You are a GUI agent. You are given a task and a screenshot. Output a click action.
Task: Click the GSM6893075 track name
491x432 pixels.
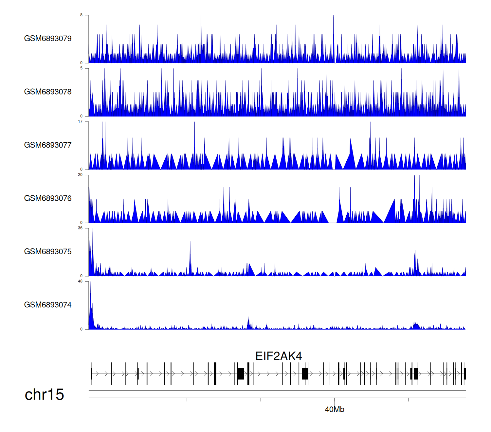[x=48, y=252]
